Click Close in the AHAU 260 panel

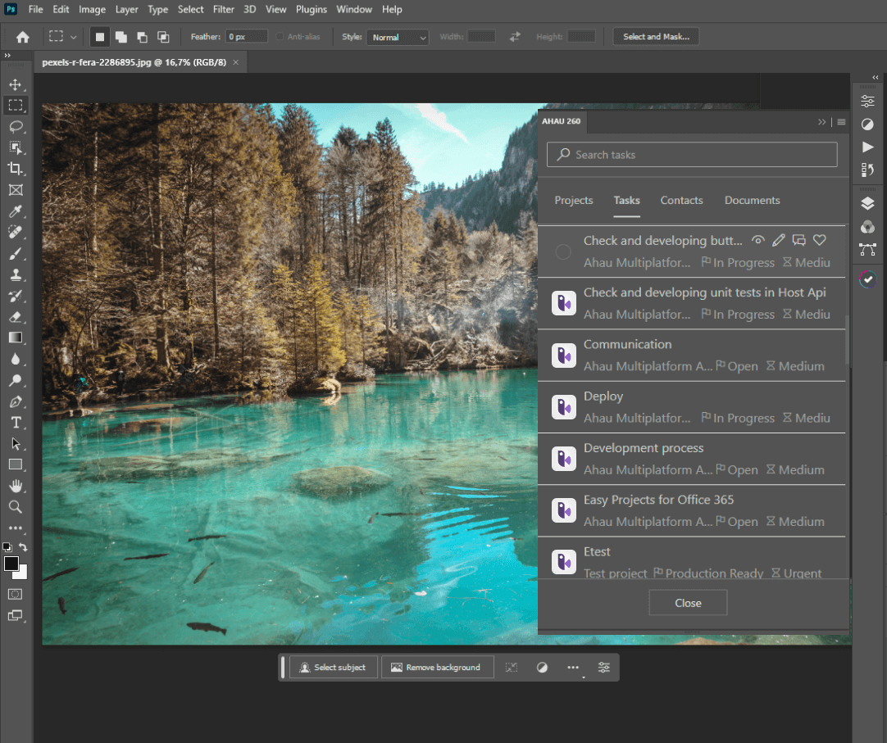[x=687, y=602]
